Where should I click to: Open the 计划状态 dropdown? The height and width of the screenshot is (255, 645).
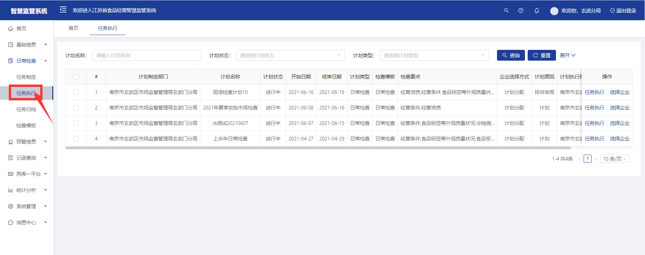coord(290,56)
